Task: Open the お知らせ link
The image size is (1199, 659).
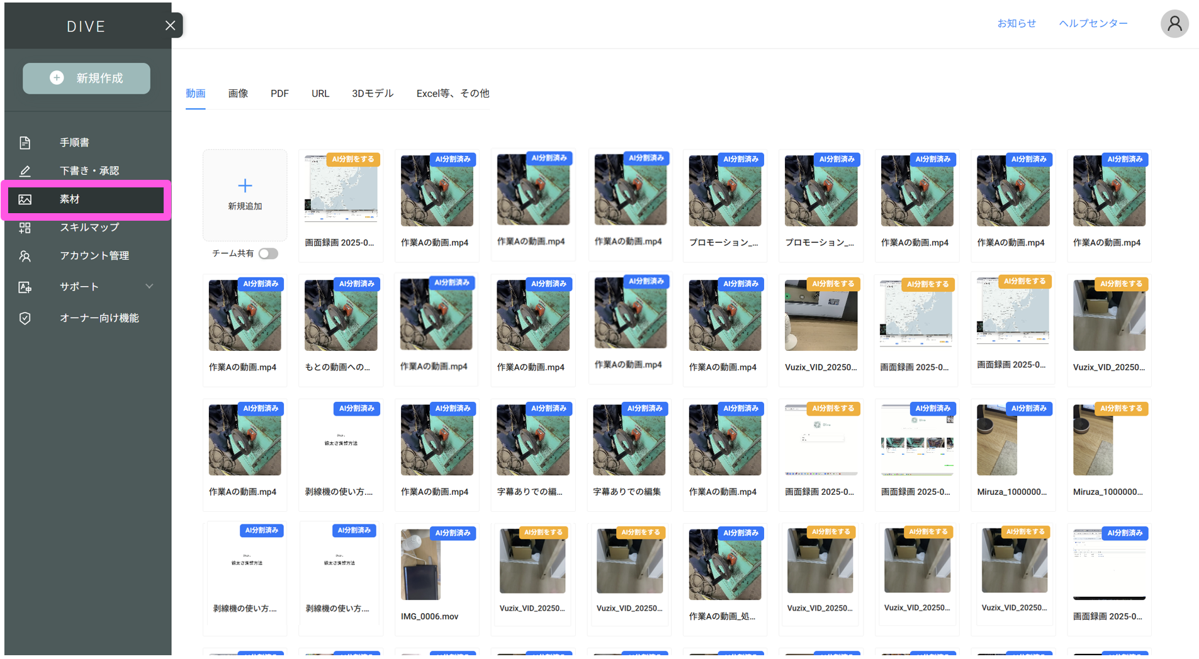Action: pyautogui.click(x=1016, y=23)
